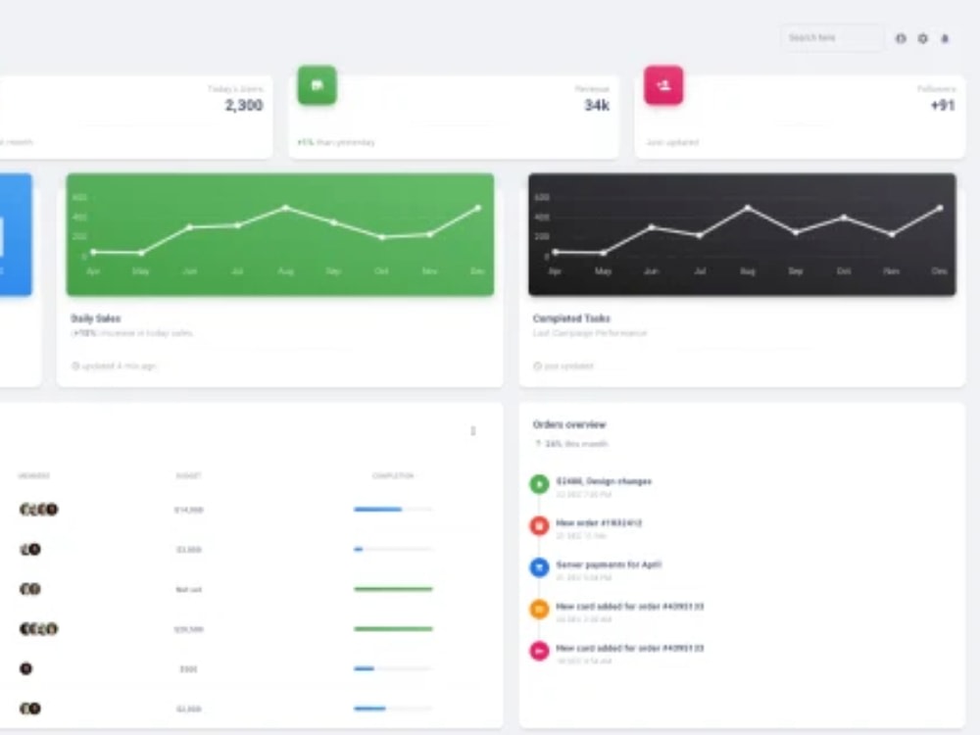The width and height of the screenshot is (980, 735).
Task: Click the 'Not set' budget cell
Action: (x=189, y=589)
